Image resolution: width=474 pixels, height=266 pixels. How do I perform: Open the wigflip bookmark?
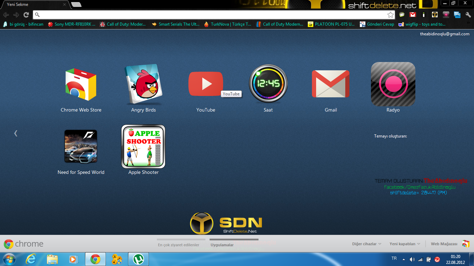422,24
